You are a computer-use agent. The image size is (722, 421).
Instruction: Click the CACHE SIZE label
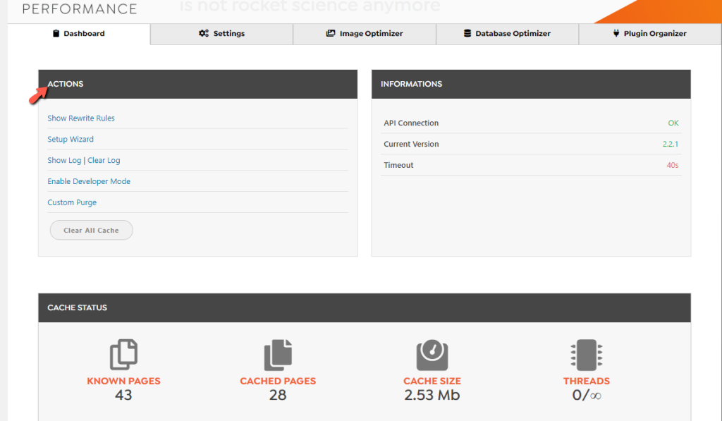pyautogui.click(x=432, y=381)
